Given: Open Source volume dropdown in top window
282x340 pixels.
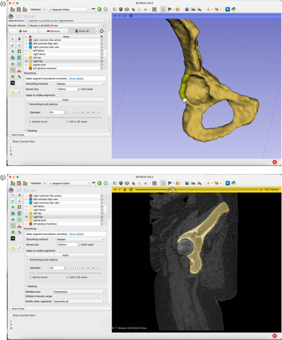Looking at the screenshot, I should [64, 26].
